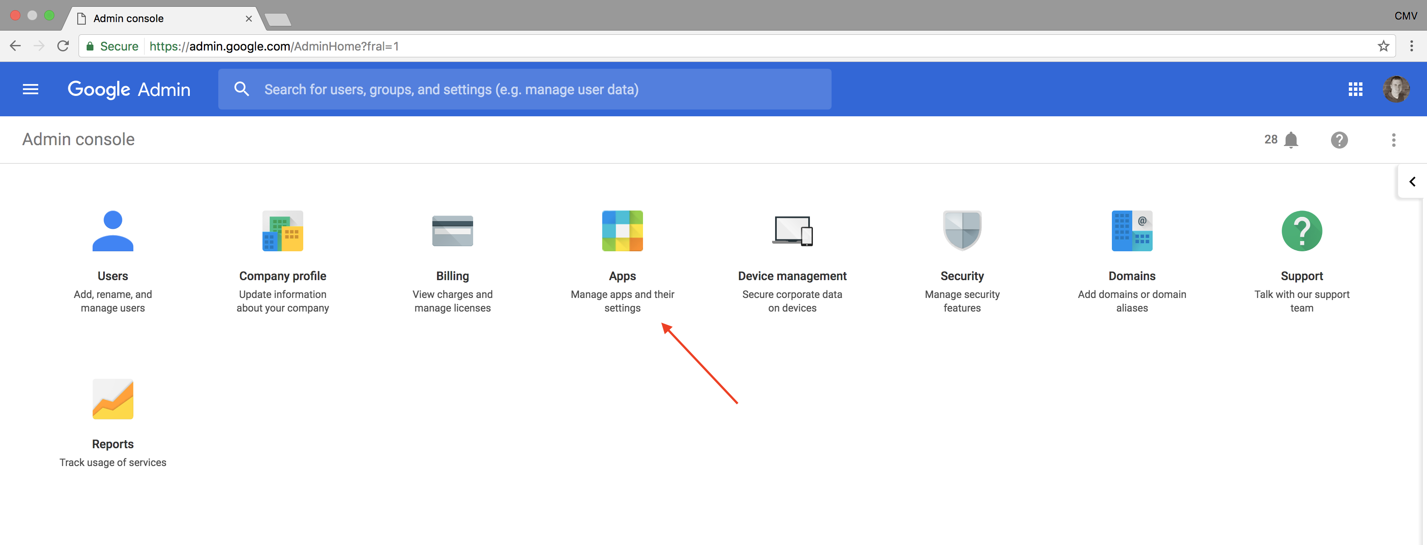Image resolution: width=1427 pixels, height=545 pixels.
Task: Open the Support question mark icon
Action: click(1302, 231)
